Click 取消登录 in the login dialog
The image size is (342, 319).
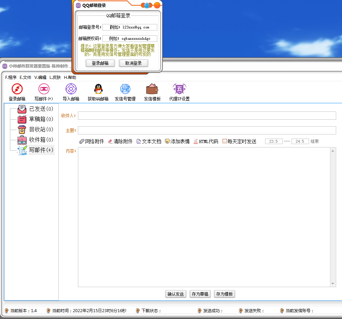click(133, 63)
